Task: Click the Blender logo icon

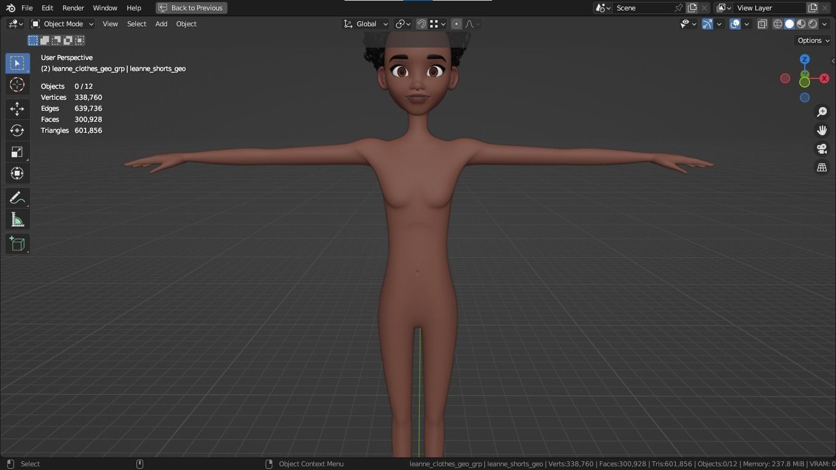Action: tap(10, 8)
